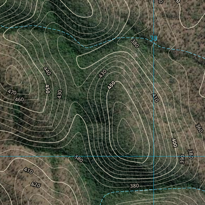Select the 440 contour elevation label
The image size is (205, 205).
[47, 71]
